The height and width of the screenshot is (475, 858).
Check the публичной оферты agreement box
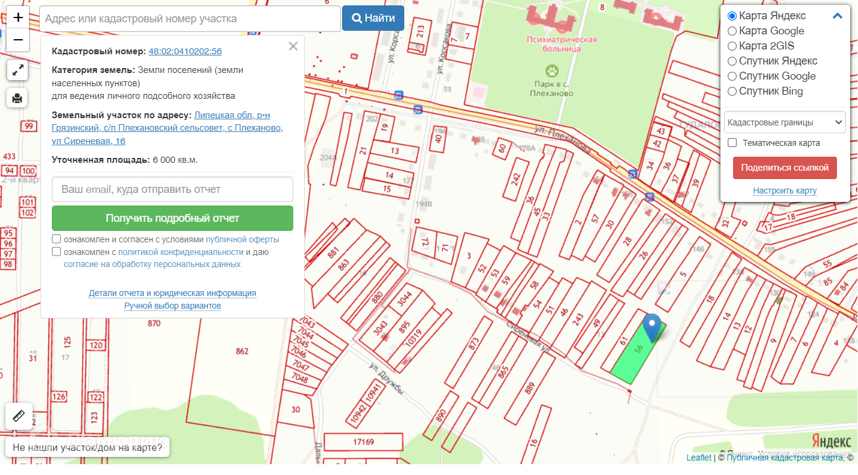pyautogui.click(x=57, y=239)
